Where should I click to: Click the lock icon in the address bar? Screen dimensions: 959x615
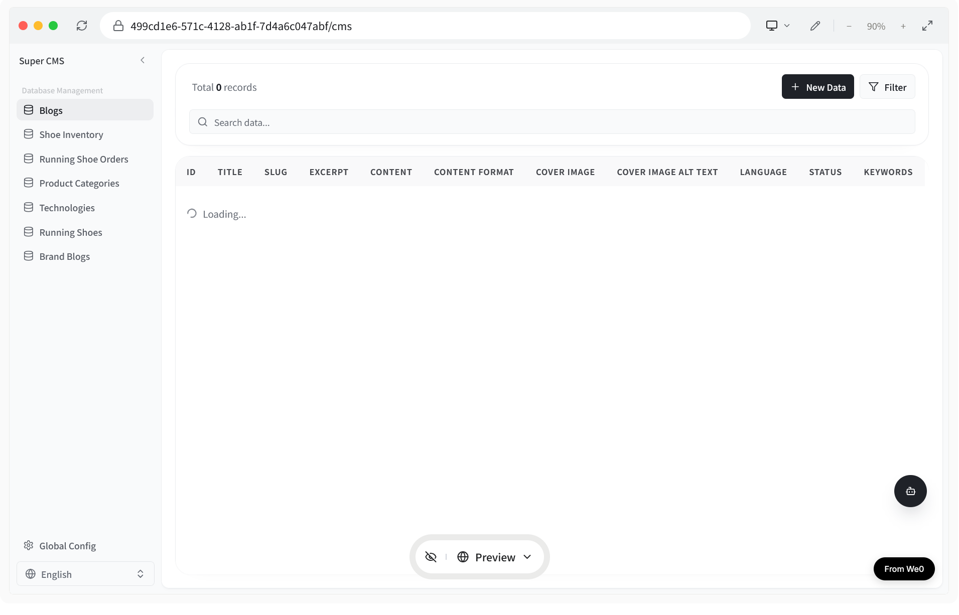tap(118, 26)
